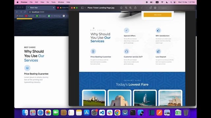Image resolution: width=211 pixels, height=118 pixels.
Task: Open the Gmail bookmark
Action: (20, 16)
